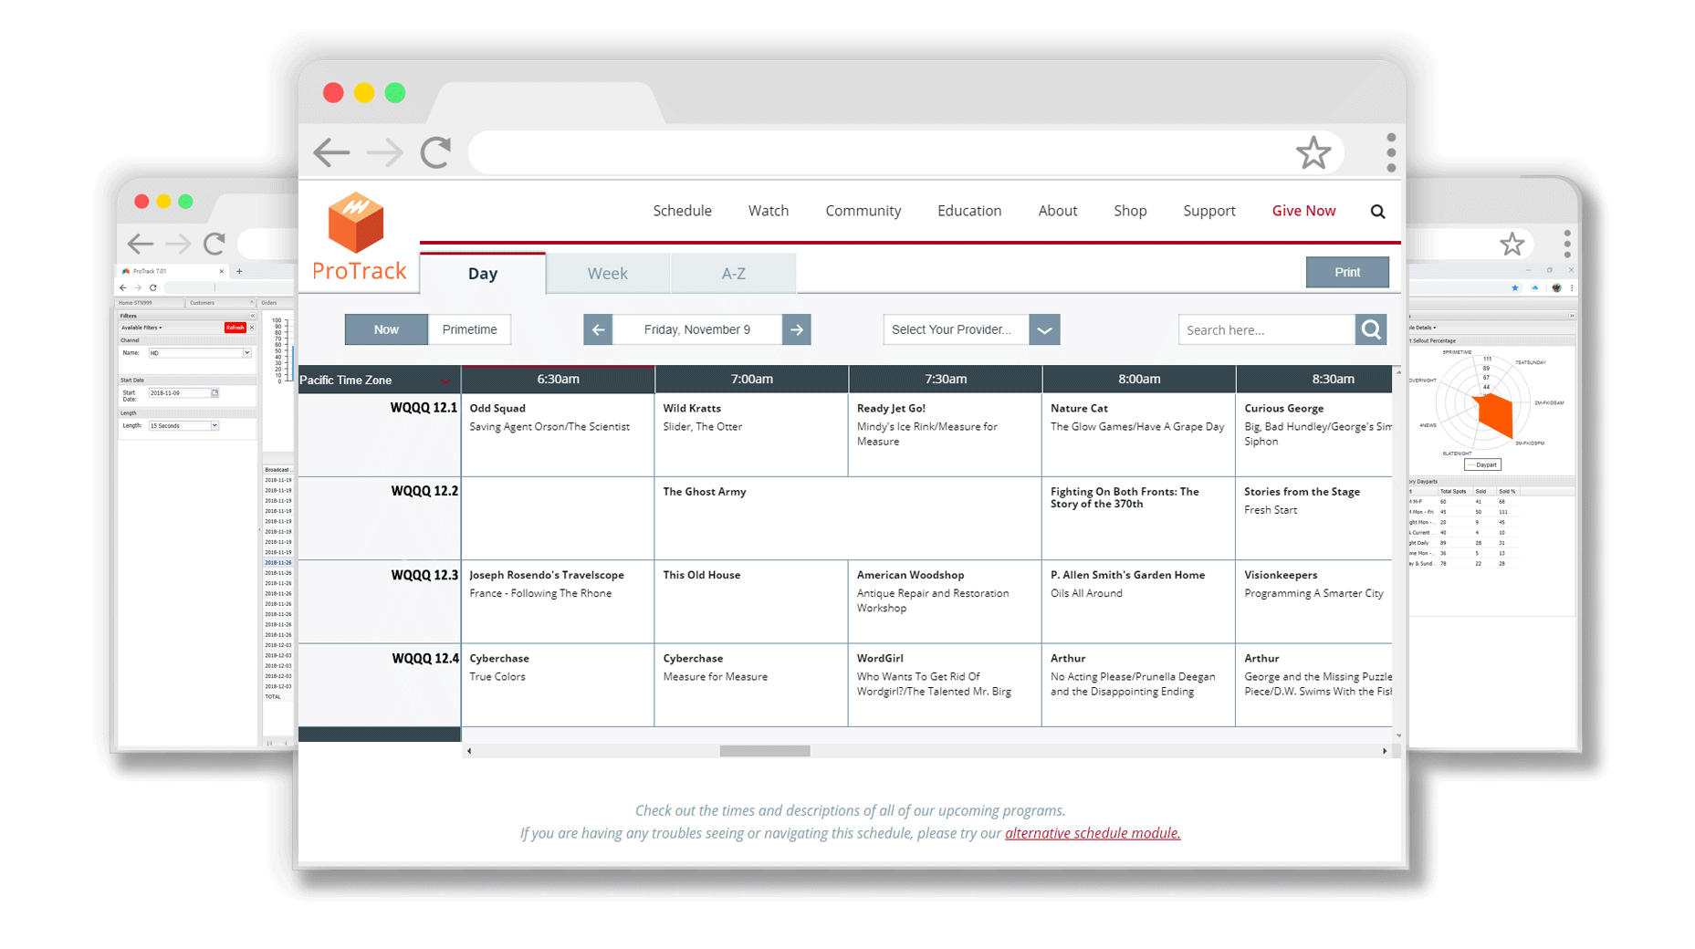
Task: Open three-dot menu in right background window
Action: (1567, 244)
